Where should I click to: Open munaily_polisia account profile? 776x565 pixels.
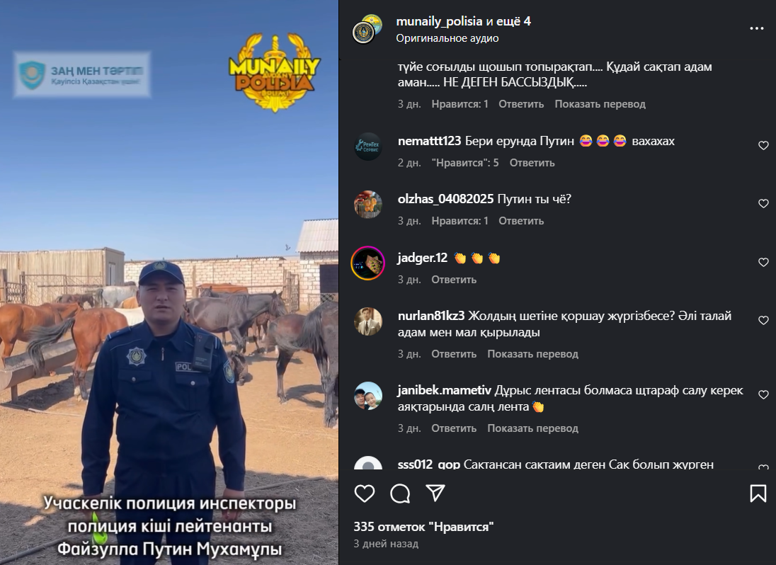coord(439,21)
